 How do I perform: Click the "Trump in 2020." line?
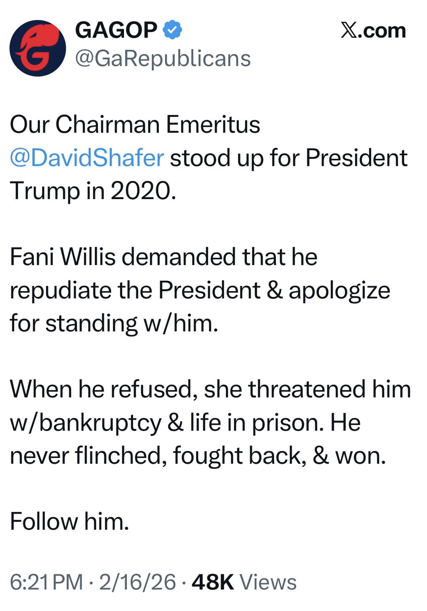(x=93, y=191)
